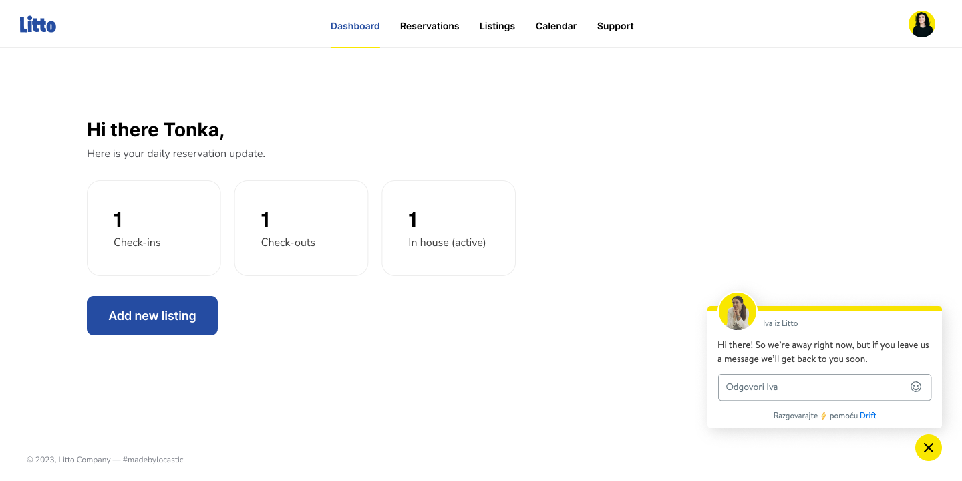Navigate to the Support tab
Screen dimensions: 962x481
click(x=615, y=26)
